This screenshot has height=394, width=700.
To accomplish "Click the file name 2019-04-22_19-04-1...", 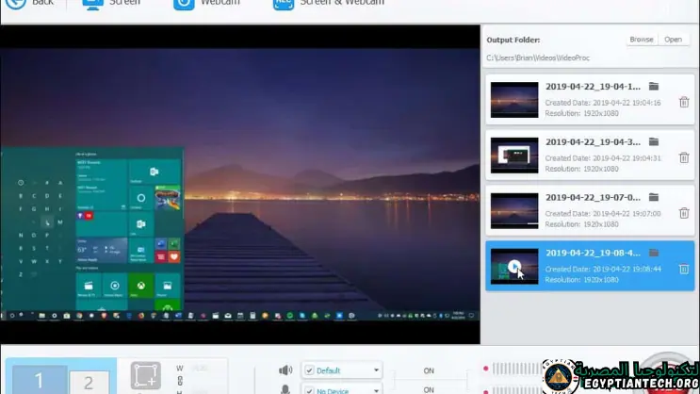I will click(x=593, y=86).
